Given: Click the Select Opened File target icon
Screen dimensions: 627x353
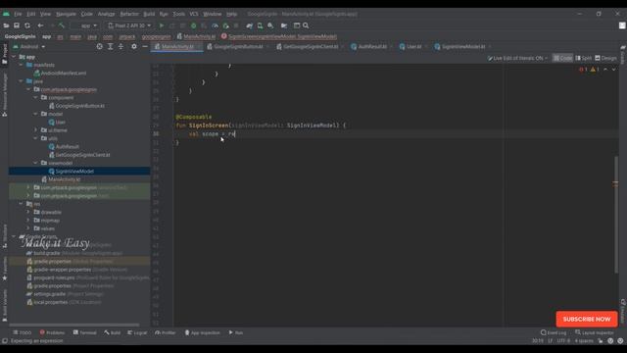Looking at the screenshot, I should [x=99, y=46].
